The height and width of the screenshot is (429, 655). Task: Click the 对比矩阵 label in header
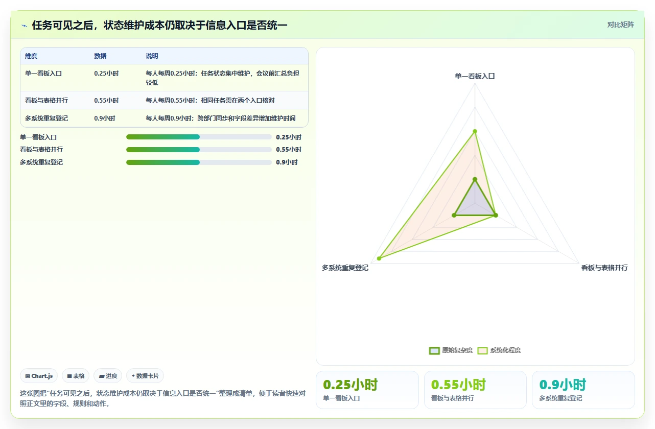(x=620, y=25)
